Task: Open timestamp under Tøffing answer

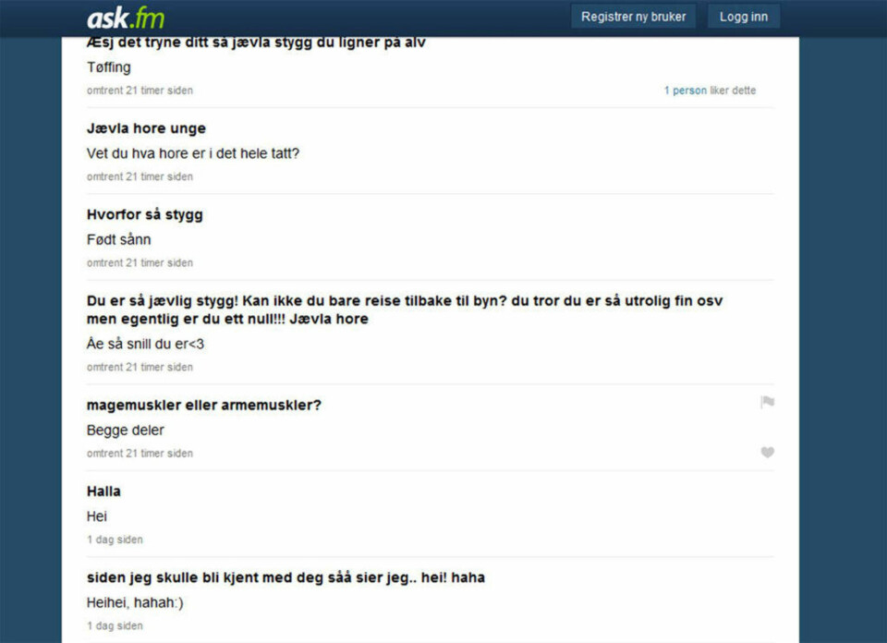Action: click(x=140, y=91)
